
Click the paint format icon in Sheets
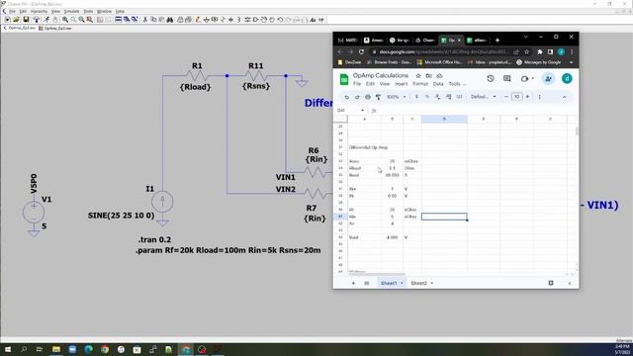(378, 97)
